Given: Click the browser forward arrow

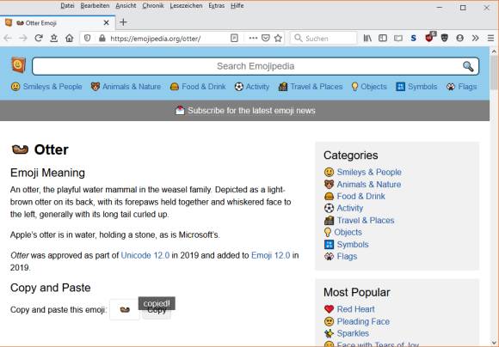Looking at the screenshot, I should 23,38.
